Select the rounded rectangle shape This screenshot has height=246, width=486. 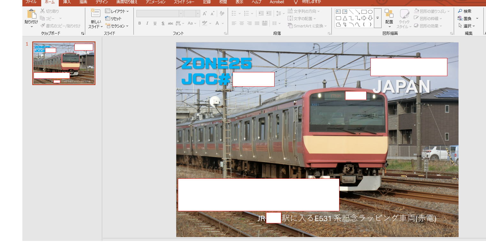(x=338, y=18)
